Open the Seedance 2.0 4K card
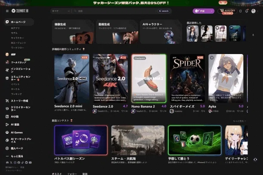Image resolution: width=263 pixels, height=175 pixels. click(110, 78)
